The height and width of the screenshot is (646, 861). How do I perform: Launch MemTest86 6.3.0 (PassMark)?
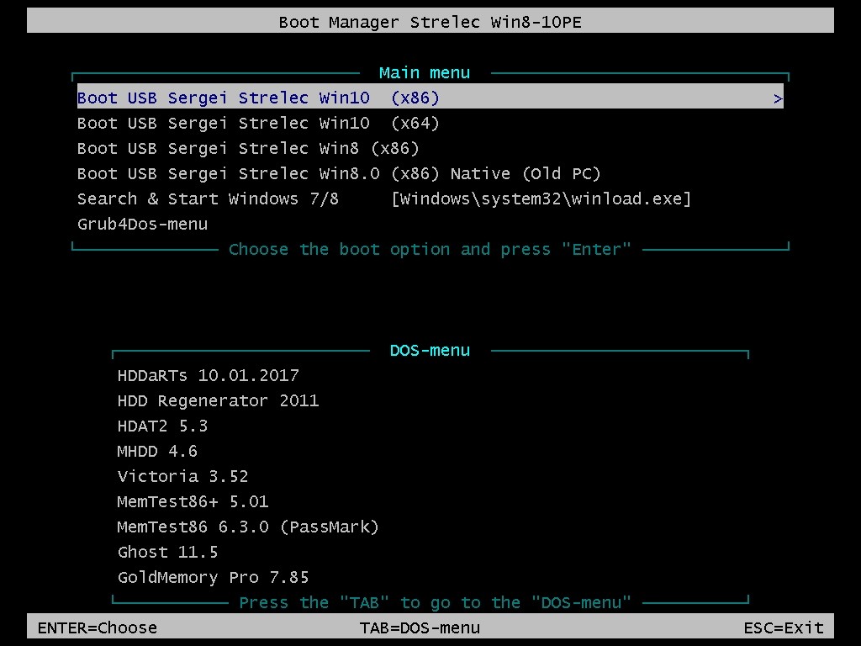click(248, 527)
